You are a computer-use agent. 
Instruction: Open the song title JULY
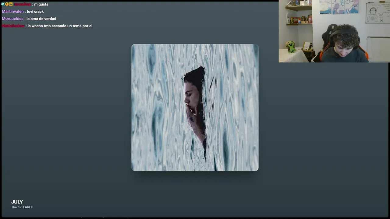17,202
